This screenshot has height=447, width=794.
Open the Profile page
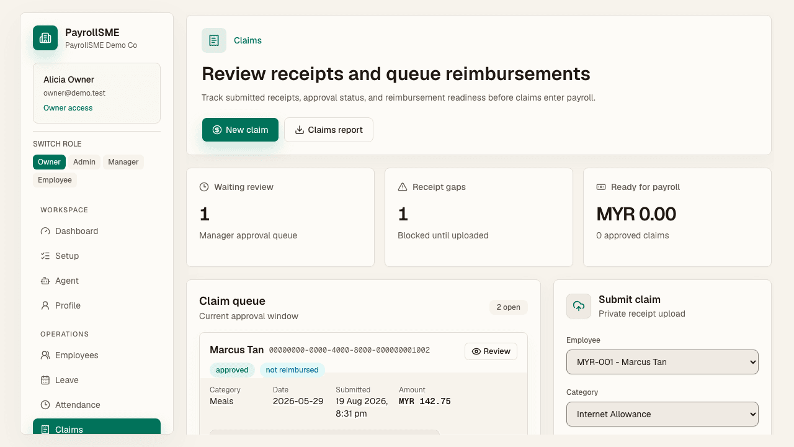(x=97, y=305)
